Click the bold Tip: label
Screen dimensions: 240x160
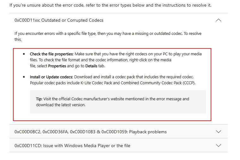(x=39, y=99)
